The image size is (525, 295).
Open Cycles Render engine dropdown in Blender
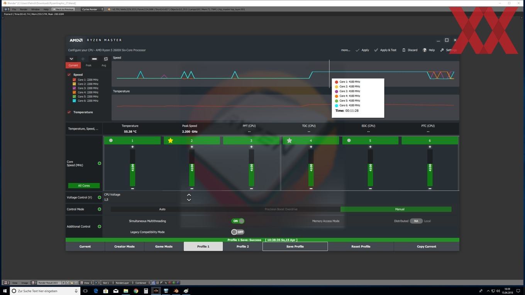[x=92, y=9]
